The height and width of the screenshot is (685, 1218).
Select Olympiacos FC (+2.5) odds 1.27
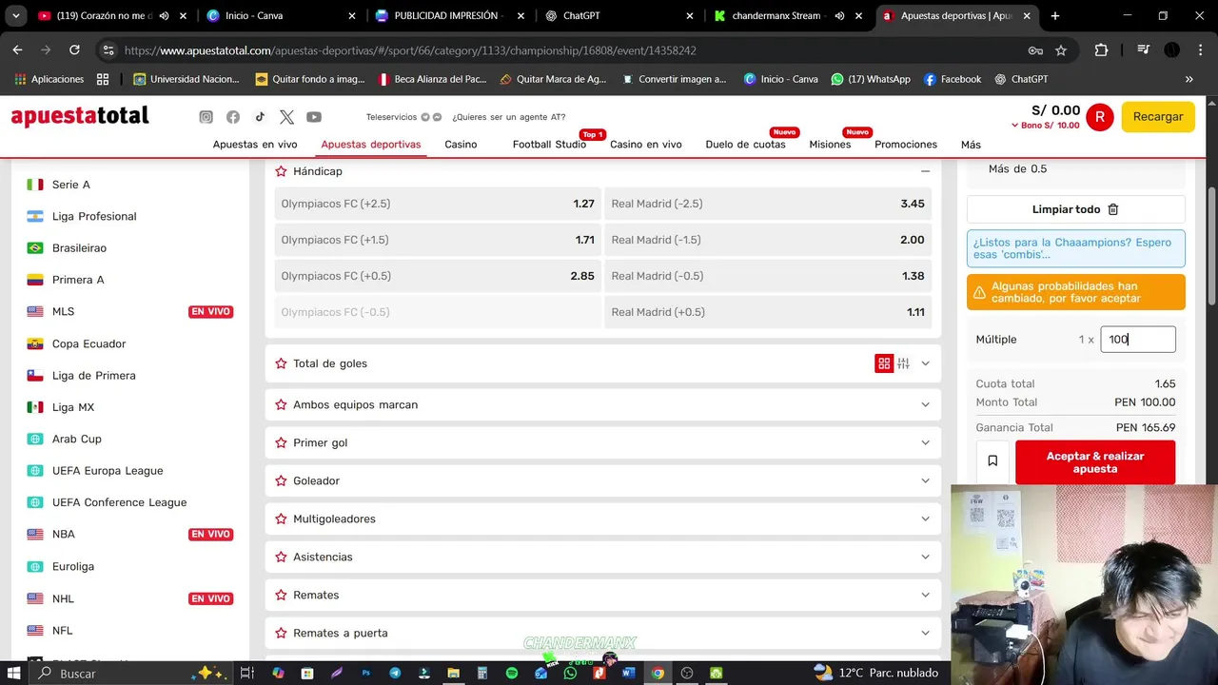(x=438, y=204)
